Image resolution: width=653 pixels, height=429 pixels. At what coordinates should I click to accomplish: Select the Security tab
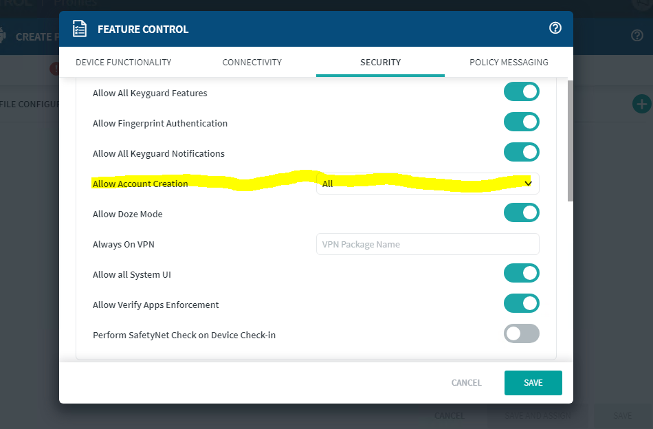pyautogui.click(x=380, y=62)
